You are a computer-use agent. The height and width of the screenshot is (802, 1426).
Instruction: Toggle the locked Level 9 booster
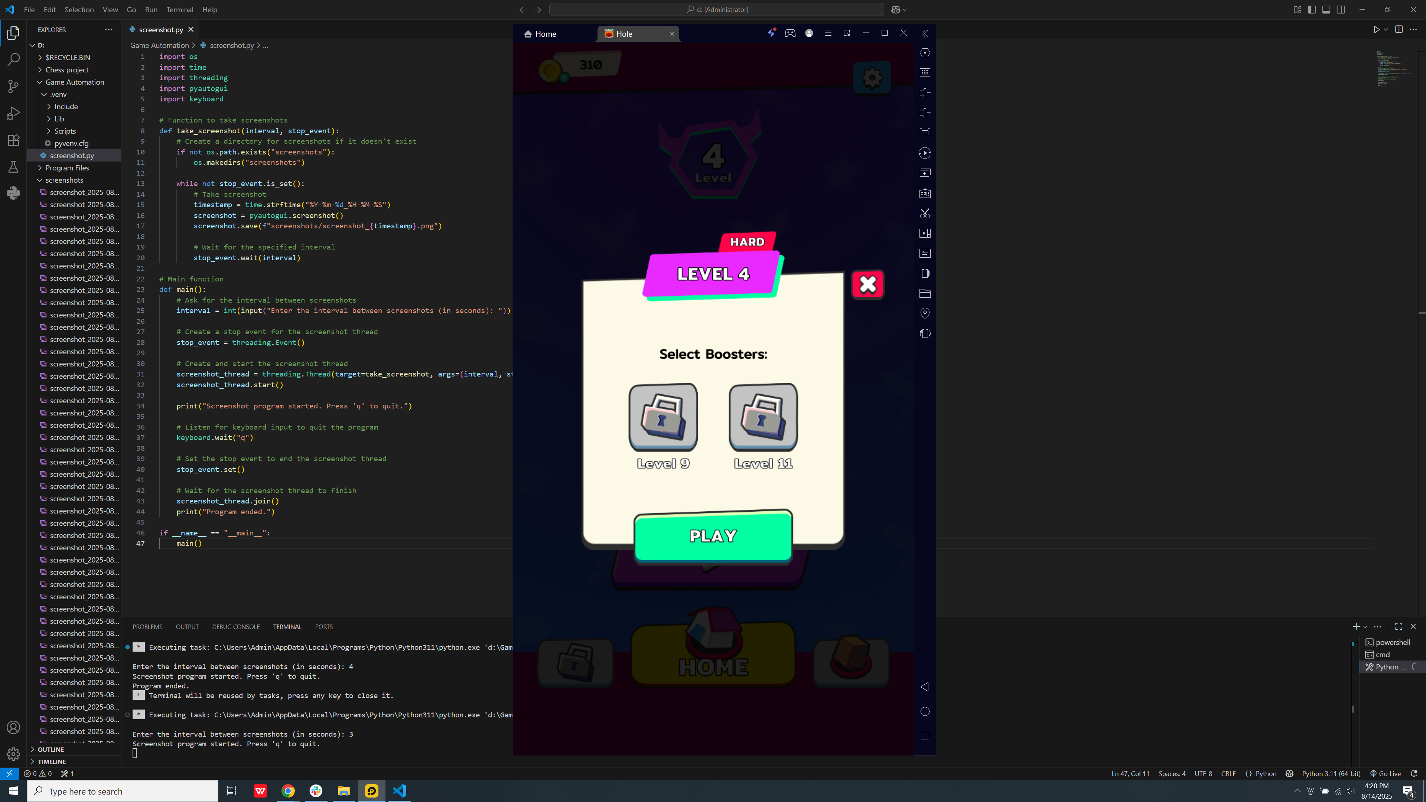[x=662, y=417]
